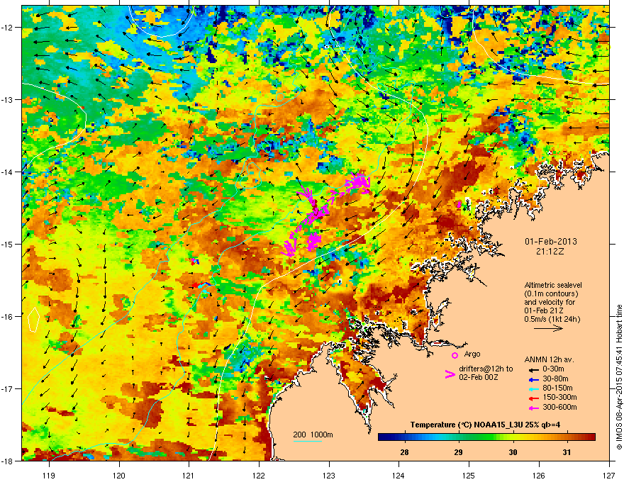
Task: Click the 30-80m depth label
Action: click(555, 379)
